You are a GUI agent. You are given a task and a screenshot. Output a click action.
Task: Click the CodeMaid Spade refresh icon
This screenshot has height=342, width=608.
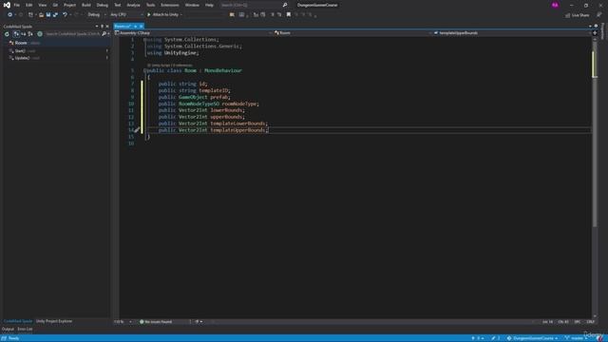[7, 34]
